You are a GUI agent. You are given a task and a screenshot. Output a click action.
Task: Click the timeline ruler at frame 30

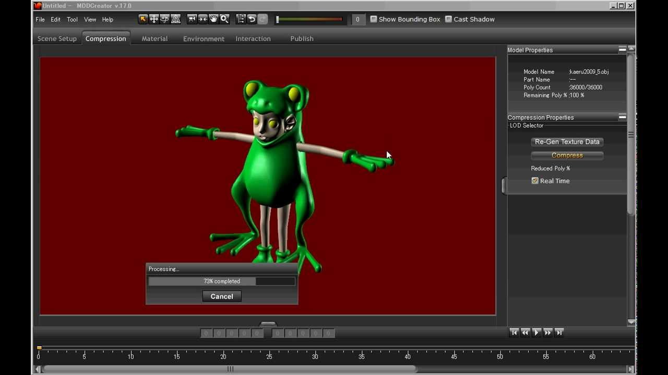tap(315, 356)
